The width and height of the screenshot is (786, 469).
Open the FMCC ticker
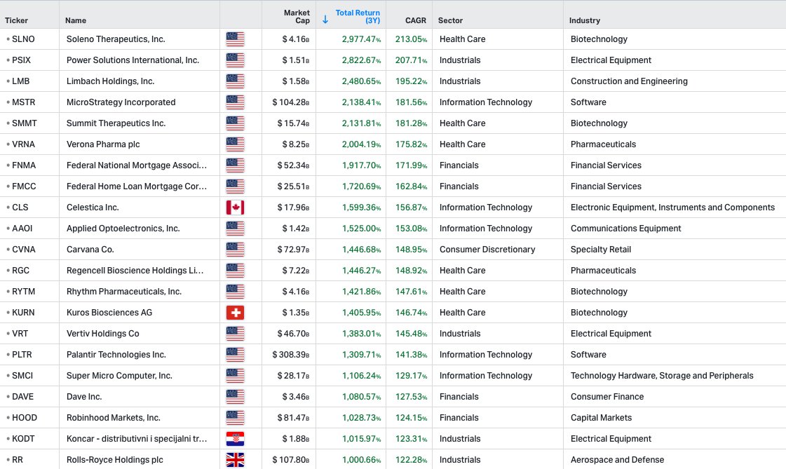pyautogui.click(x=24, y=186)
